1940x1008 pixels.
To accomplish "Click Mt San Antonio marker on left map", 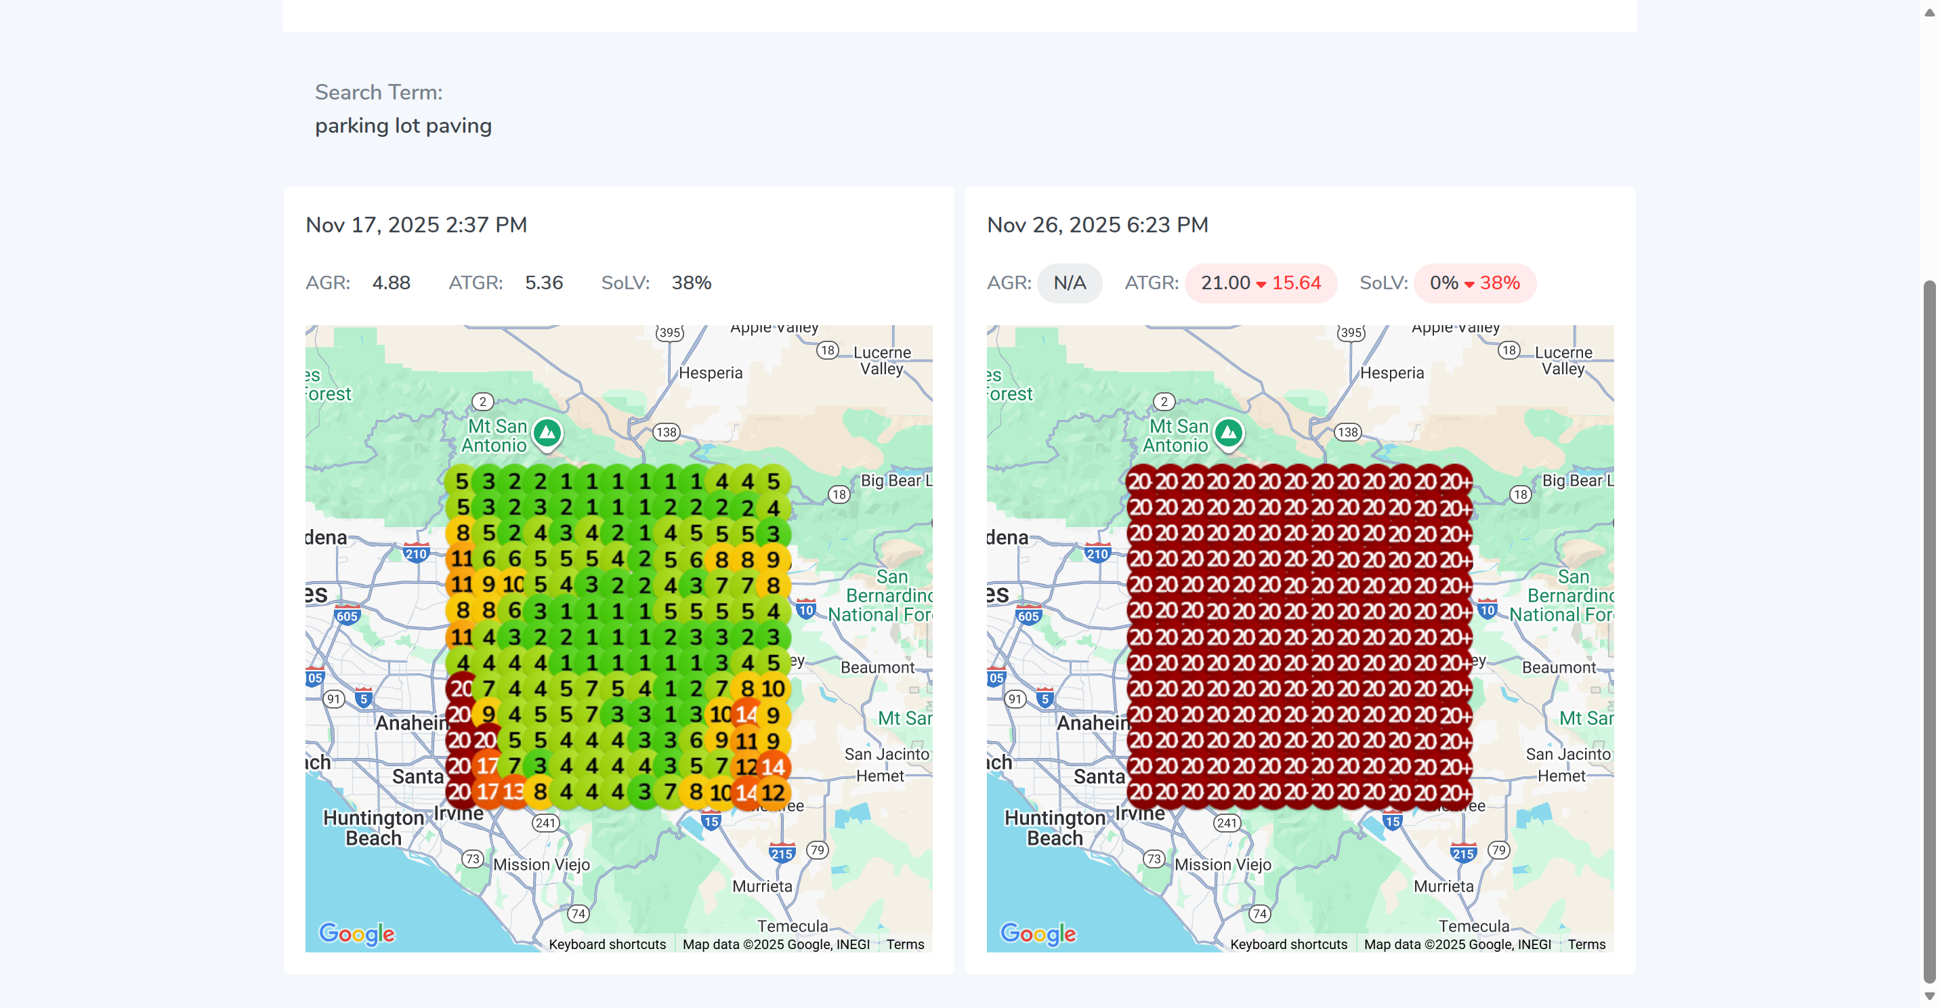I will click(x=547, y=433).
